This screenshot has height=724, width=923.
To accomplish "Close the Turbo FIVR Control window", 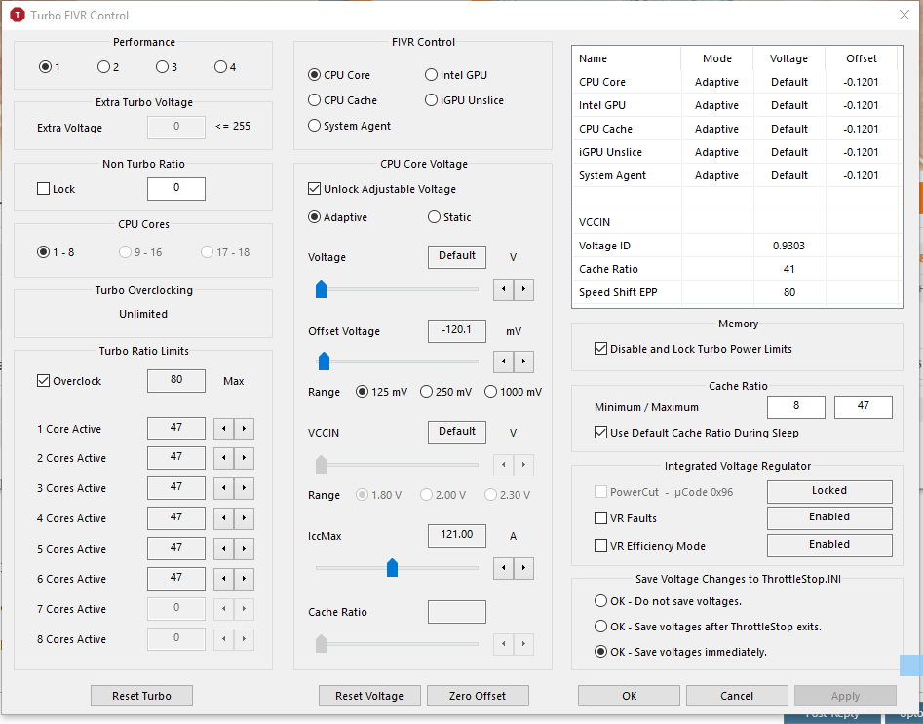I will (904, 15).
